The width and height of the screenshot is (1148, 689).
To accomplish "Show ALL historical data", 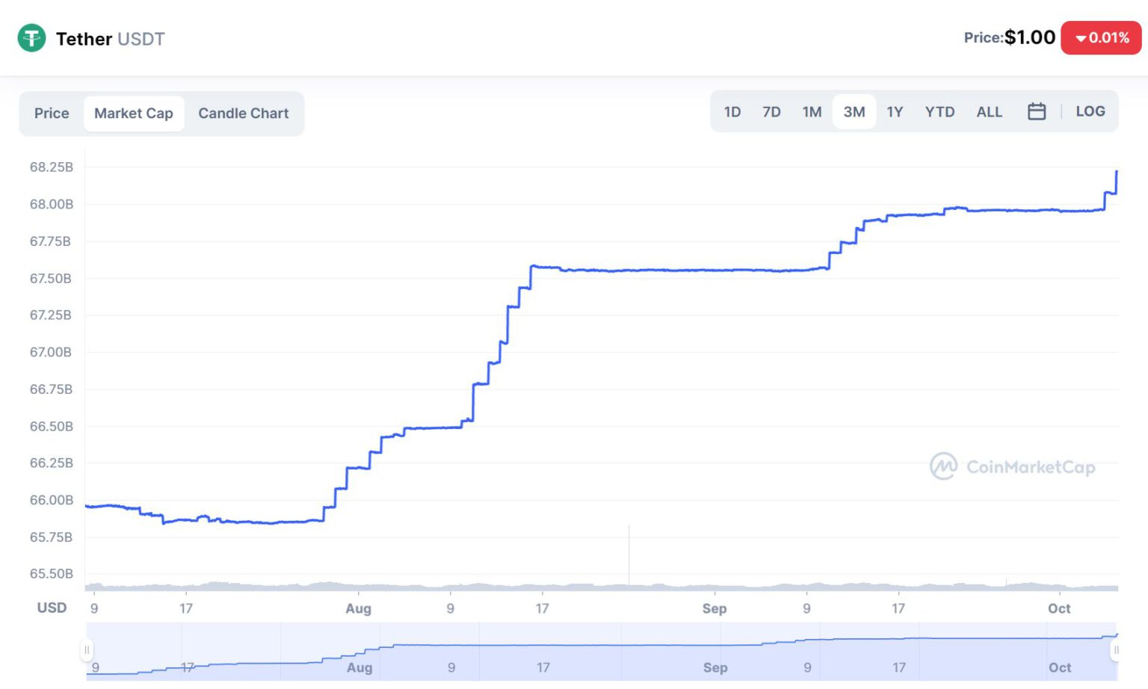I will [x=989, y=112].
